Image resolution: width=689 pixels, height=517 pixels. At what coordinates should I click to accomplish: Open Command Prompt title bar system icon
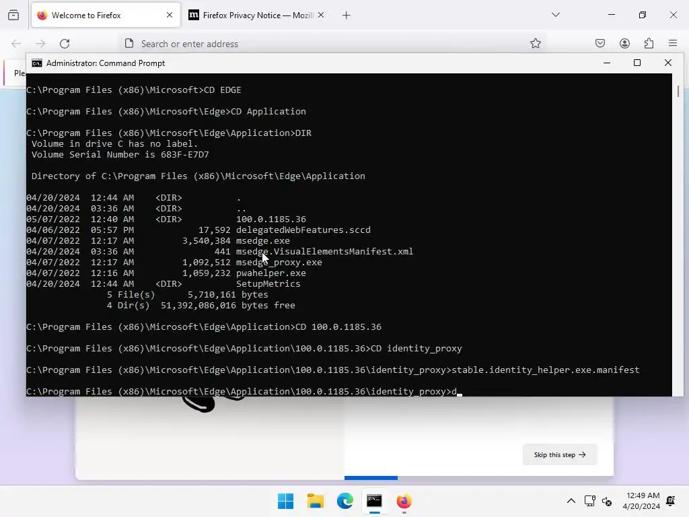[x=37, y=63]
